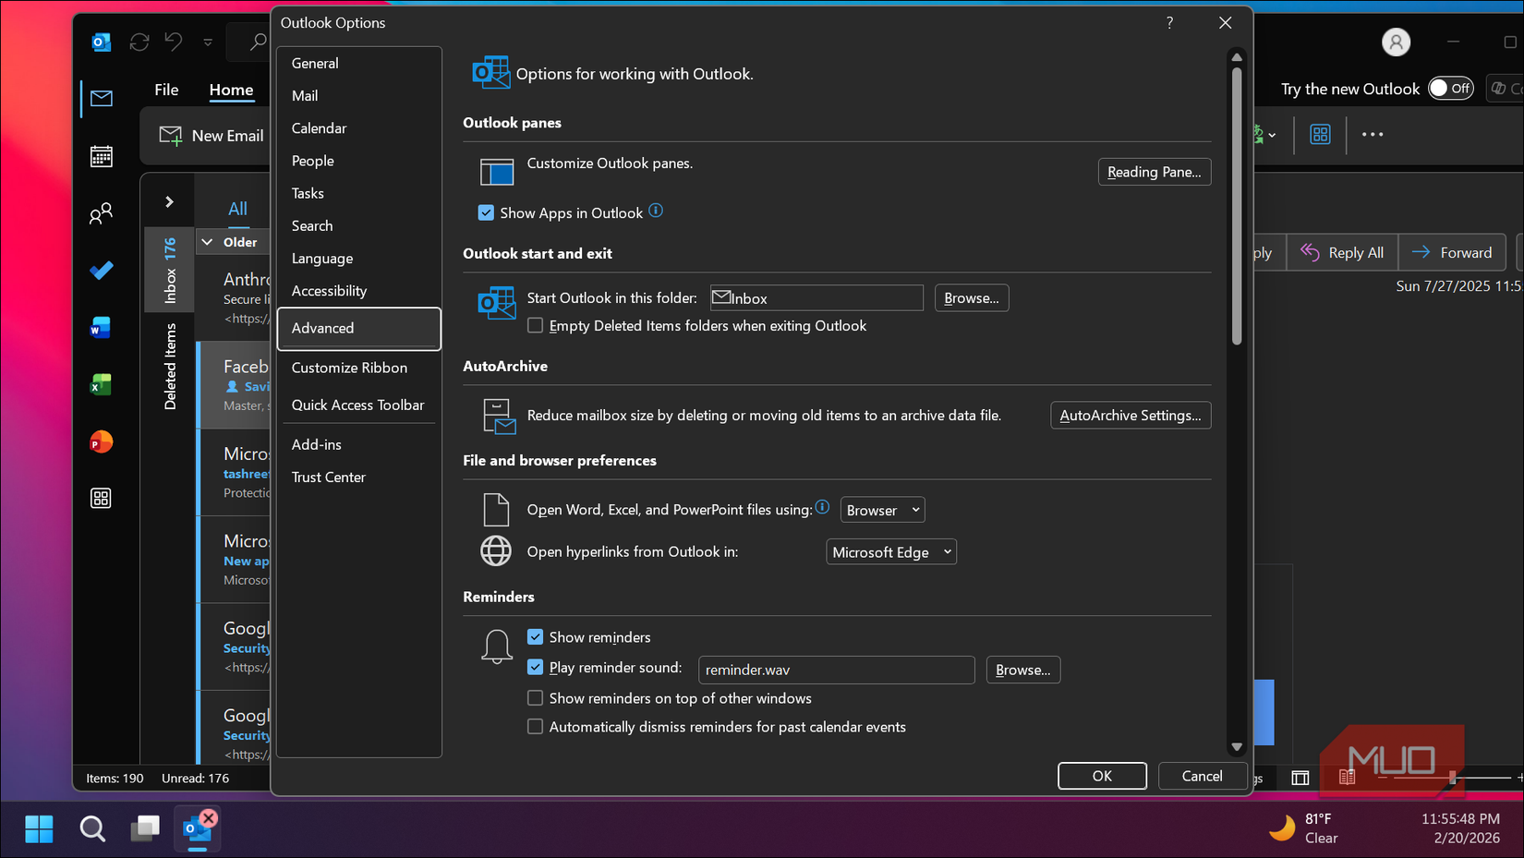Launch Excel from the Outlook sidebar
The image size is (1524, 858).
click(101, 384)
